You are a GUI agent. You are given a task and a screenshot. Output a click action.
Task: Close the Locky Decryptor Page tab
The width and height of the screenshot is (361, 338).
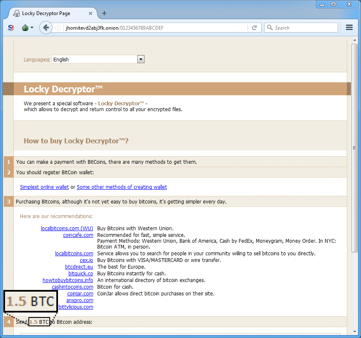91,13
